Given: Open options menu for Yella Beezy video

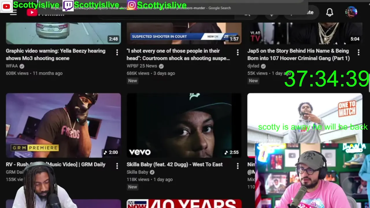Looking at the screenshot, I should [117, 52].
